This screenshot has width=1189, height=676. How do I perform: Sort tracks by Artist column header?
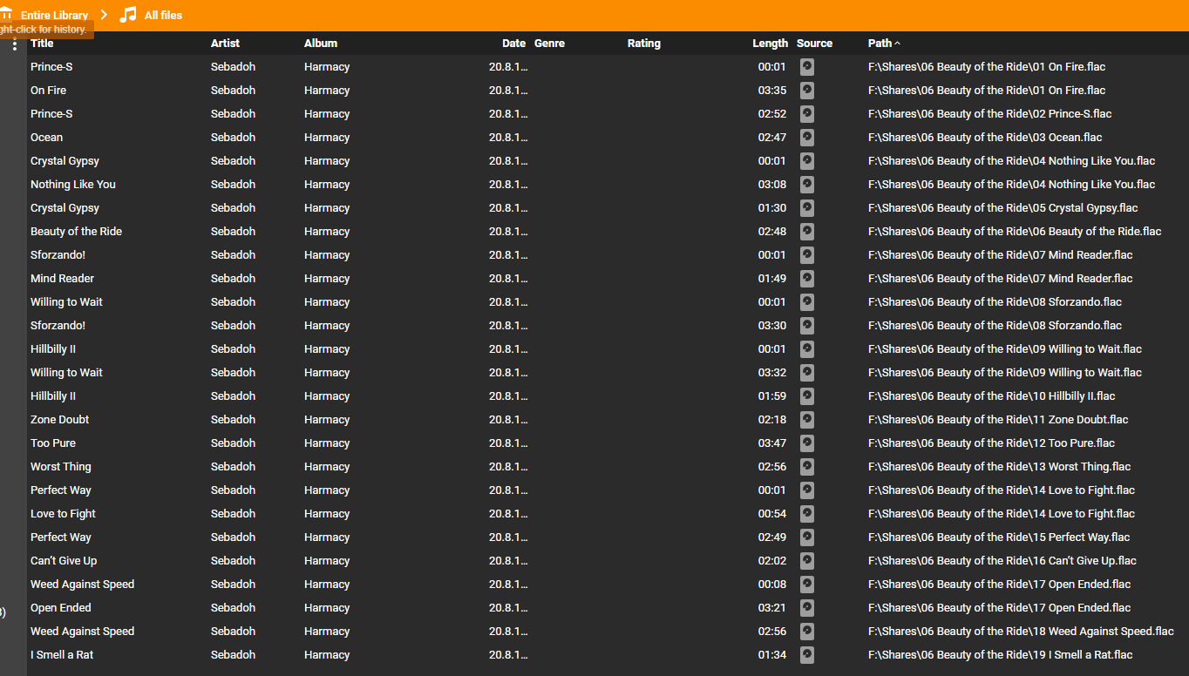(225, 43)
